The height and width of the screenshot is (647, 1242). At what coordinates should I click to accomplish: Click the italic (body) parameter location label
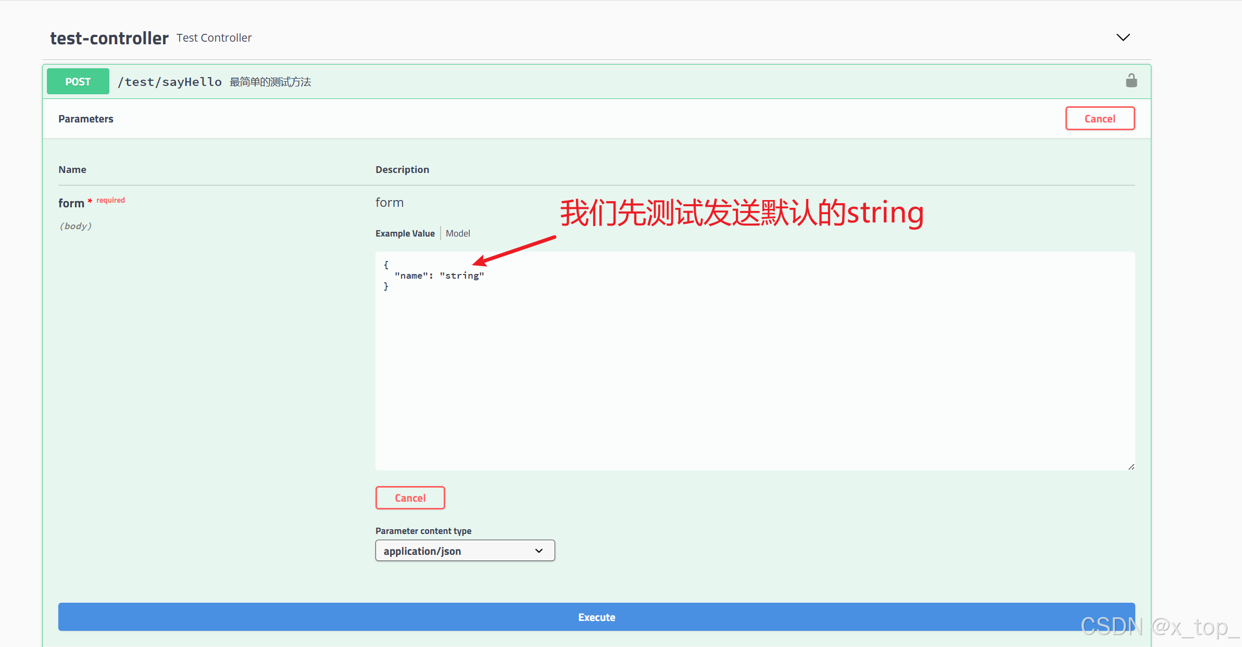click(76, 226)
